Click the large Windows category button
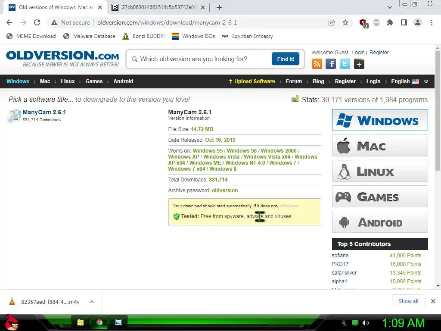 (x=380, y=120)
